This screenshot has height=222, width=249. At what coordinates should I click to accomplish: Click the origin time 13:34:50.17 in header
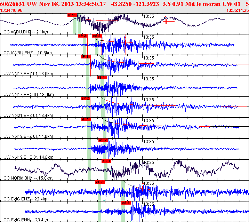click(91, 4)
